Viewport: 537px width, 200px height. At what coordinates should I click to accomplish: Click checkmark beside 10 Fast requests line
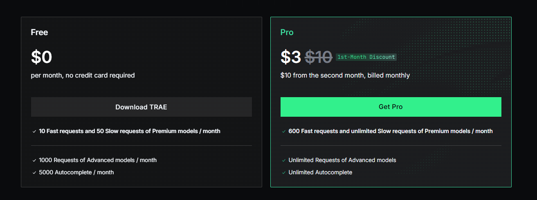click(34, 131)
